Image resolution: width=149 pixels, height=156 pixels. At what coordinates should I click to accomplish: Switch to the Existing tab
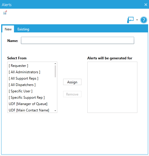23,29
